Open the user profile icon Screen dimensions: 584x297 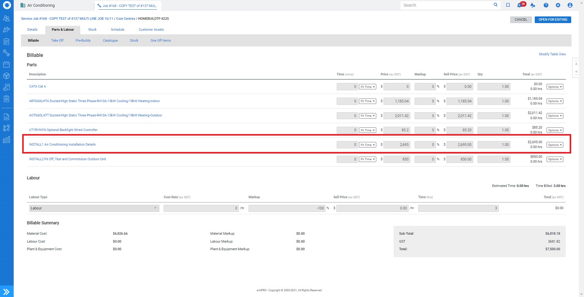pyautogui.click(x=570, y=5)
